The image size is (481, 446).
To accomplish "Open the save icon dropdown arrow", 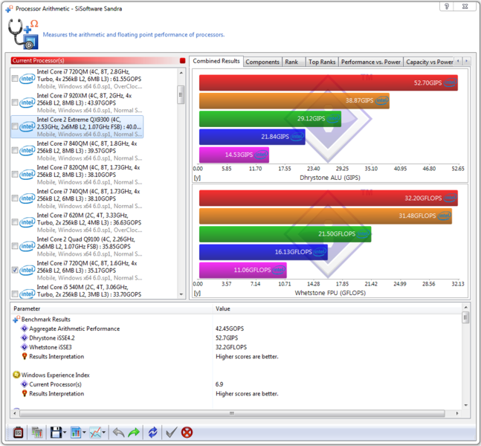I will click(65, 433).
